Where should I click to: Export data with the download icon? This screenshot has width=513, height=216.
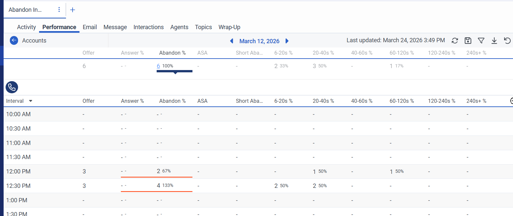(494, 41)
